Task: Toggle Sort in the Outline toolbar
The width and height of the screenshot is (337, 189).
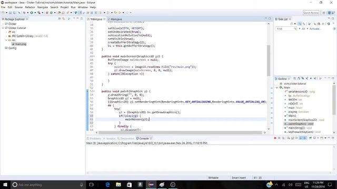Action: (x=299, y=78)
